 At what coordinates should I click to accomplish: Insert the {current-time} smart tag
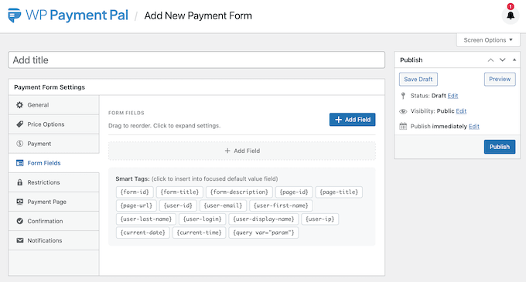point(199,233)
